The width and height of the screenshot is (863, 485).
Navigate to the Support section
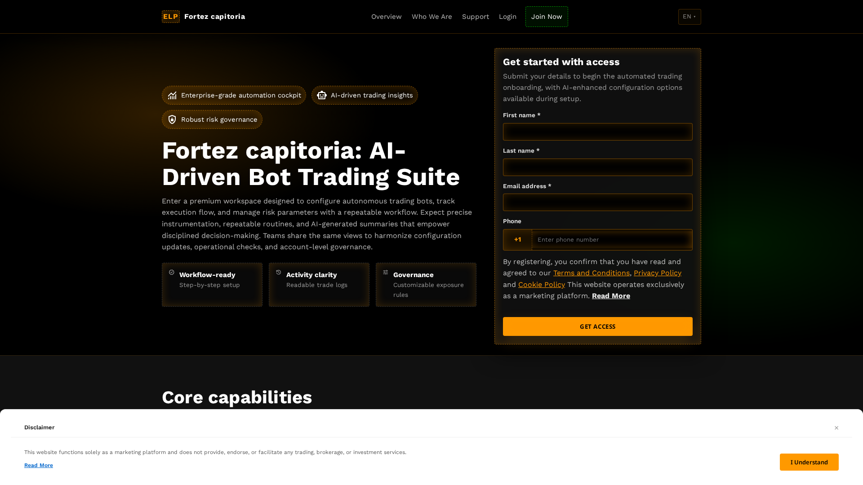tap(476, 17)
